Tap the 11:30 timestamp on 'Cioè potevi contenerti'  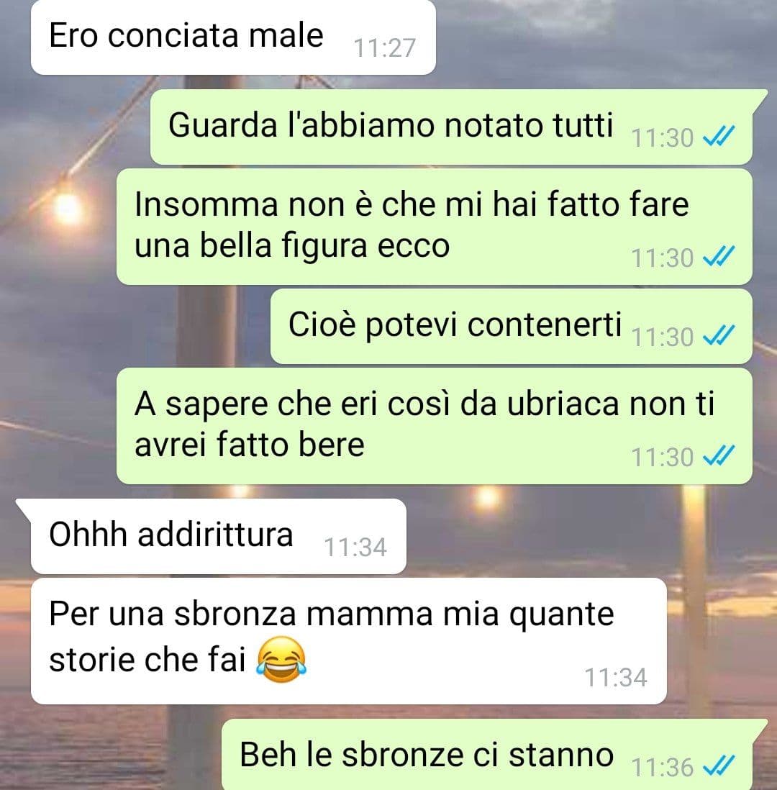[x=662, y=337]
